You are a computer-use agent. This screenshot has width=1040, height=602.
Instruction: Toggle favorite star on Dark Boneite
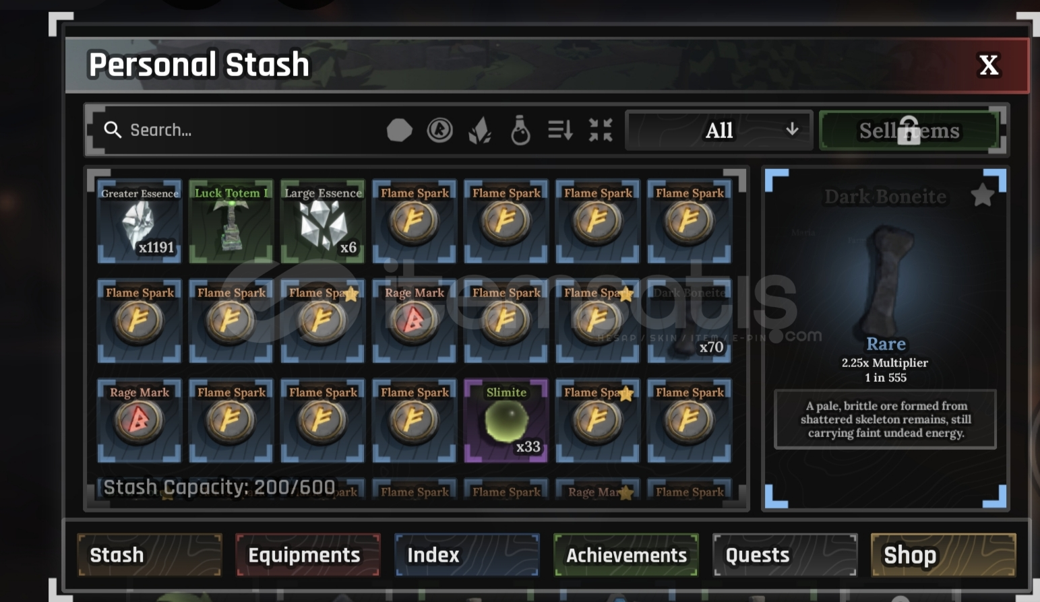(983, 195)
